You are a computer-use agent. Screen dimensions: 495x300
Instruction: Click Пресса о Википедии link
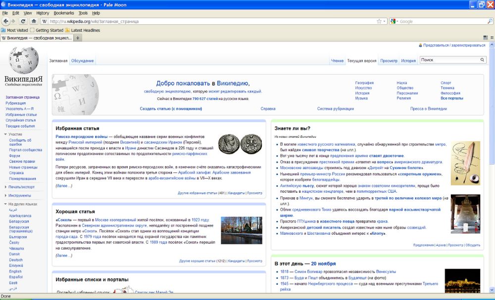tap(428, 109)
